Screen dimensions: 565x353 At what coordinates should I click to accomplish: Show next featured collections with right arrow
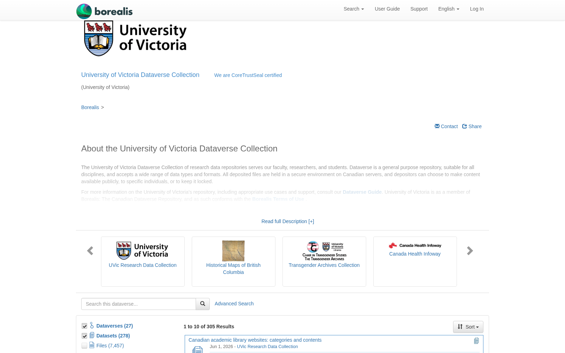pos(470,251)
